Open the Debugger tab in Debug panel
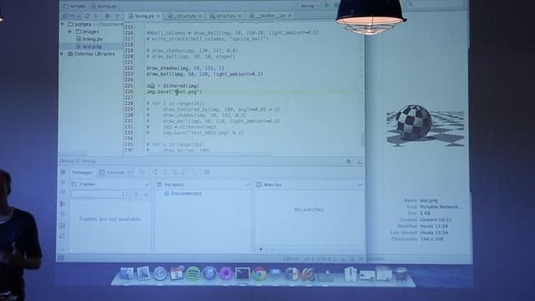This screenshot has width=535, height=301. click(x=82, y=173)
